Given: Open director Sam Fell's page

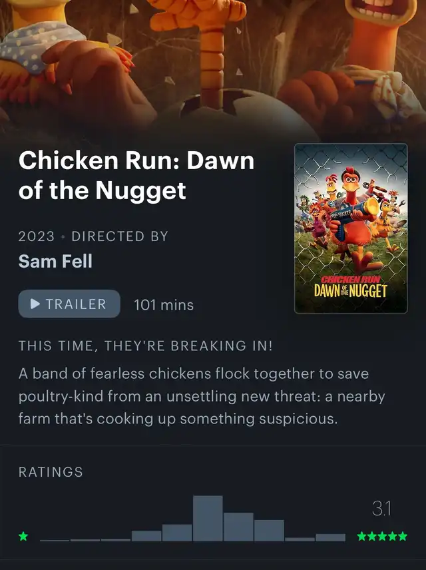Looking at the screenshot, I should (55, 261).
